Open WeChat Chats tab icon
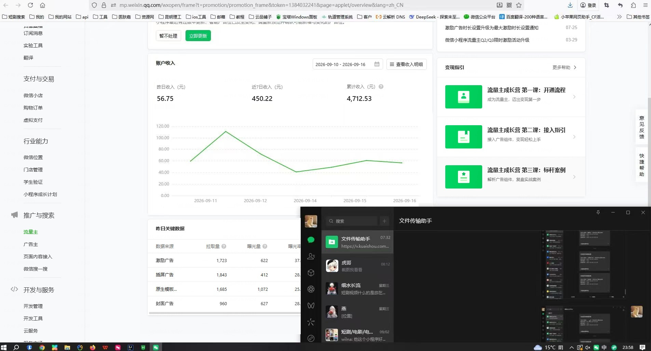This screenshot has width=651, height=351. (311, 240)
